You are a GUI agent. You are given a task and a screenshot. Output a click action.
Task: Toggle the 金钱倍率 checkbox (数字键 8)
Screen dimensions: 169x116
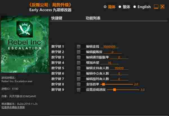point(79,84)
